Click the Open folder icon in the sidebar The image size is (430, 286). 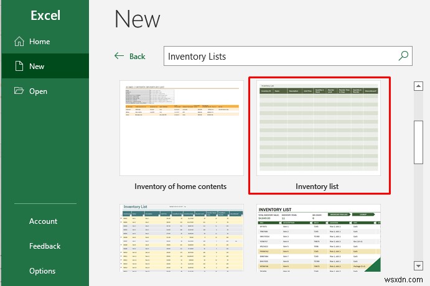19,91
